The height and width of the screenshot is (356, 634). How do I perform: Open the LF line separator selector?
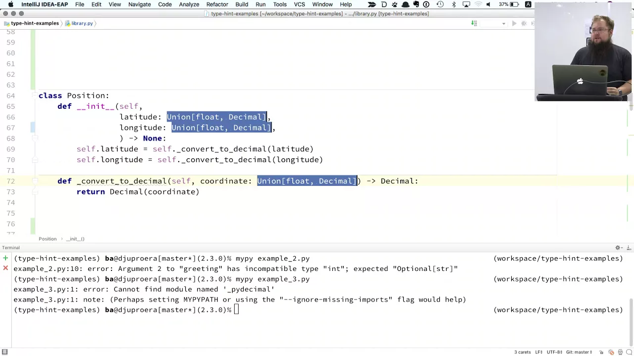(x=539, y=352)
